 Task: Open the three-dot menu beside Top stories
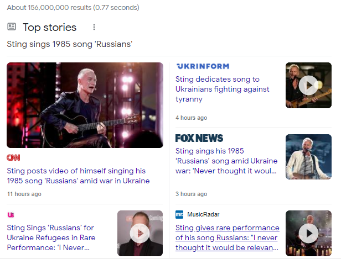[x=94, y=27]
